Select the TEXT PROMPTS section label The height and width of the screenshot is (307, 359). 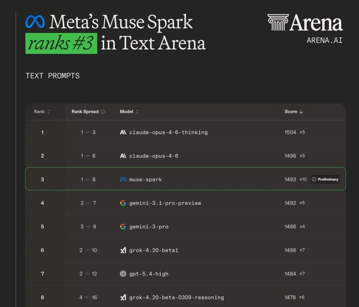click(53, 76)
